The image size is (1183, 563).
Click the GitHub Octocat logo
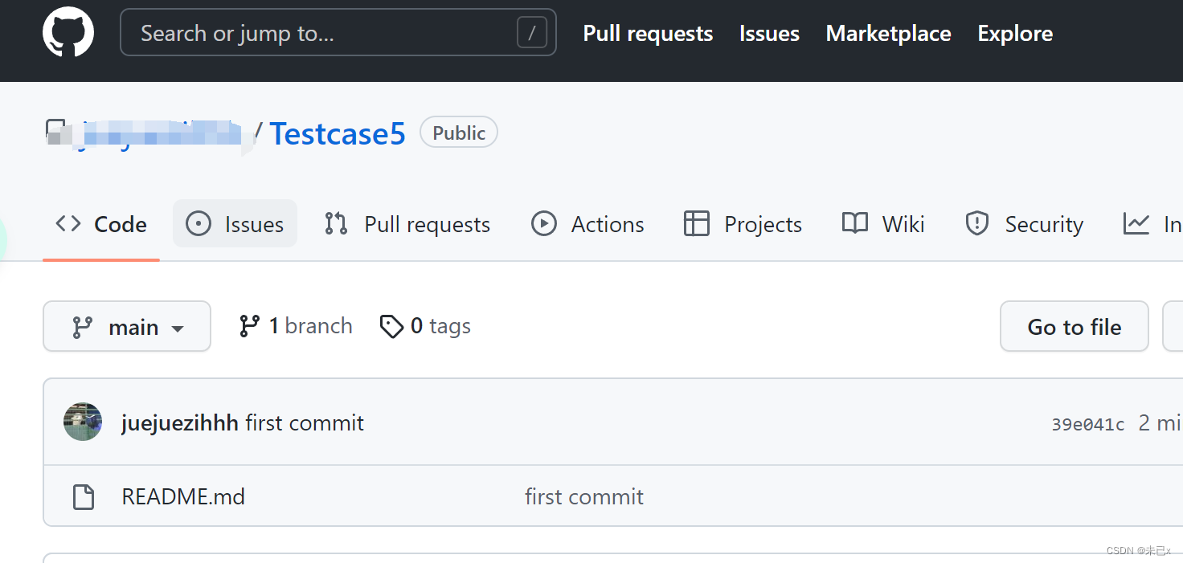coord(68,33)
